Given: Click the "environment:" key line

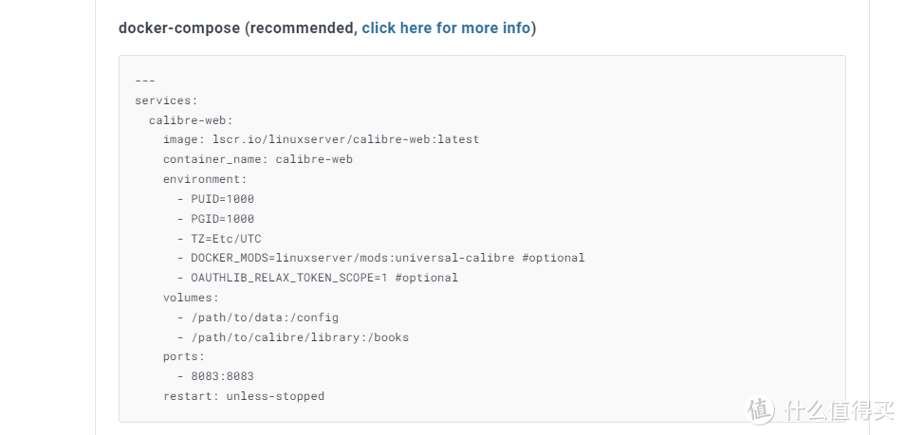Looking at the screenshot, I should click(205, 179).
